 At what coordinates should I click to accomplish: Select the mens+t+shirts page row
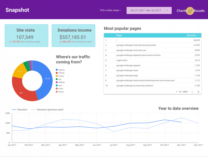153,55
